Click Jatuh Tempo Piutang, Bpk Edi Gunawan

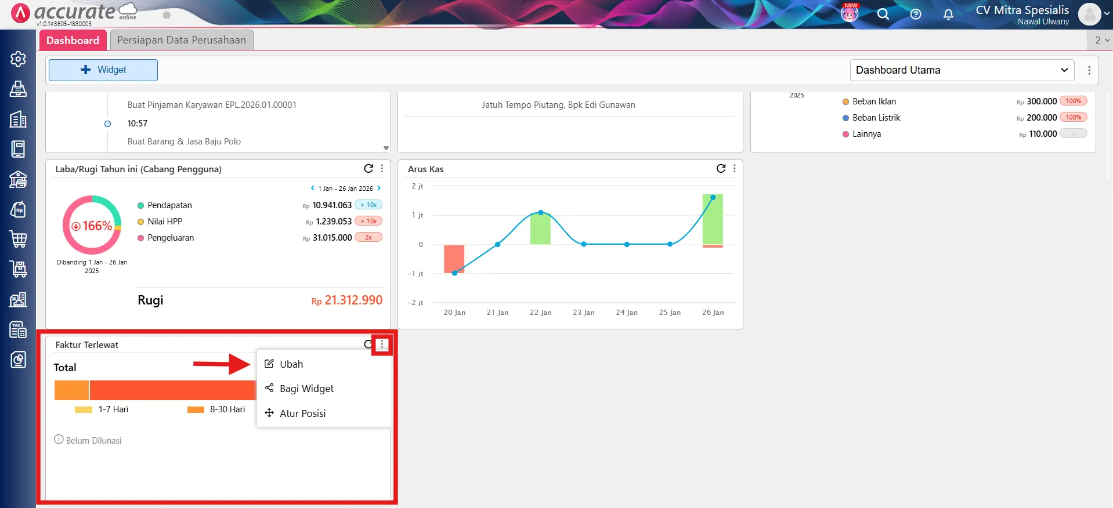click(558, 105)
